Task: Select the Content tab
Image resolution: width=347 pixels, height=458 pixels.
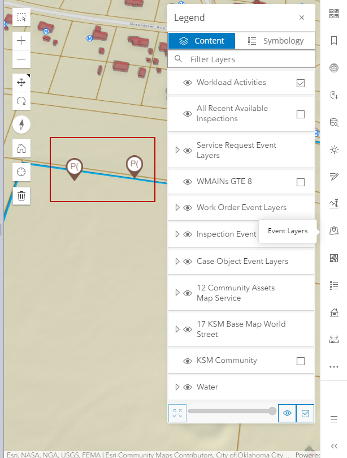Action: coord(202,41)
